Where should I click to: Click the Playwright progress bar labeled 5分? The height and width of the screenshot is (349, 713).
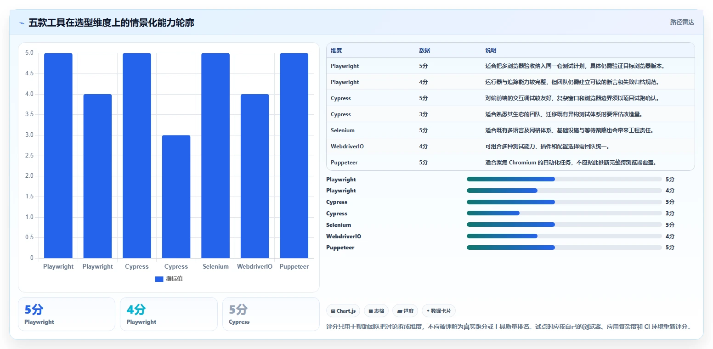pos(564,179)
